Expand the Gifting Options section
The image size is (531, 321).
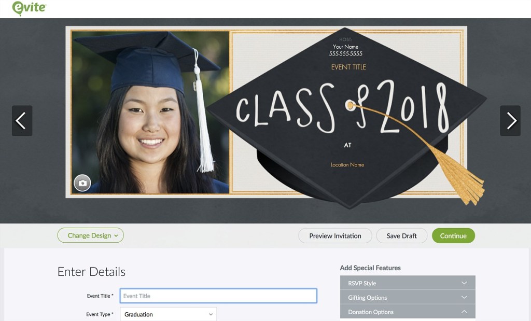[x=408, y=298]
